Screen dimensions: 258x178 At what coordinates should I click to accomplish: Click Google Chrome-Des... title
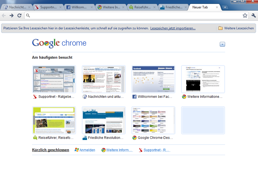coord(155,137)
